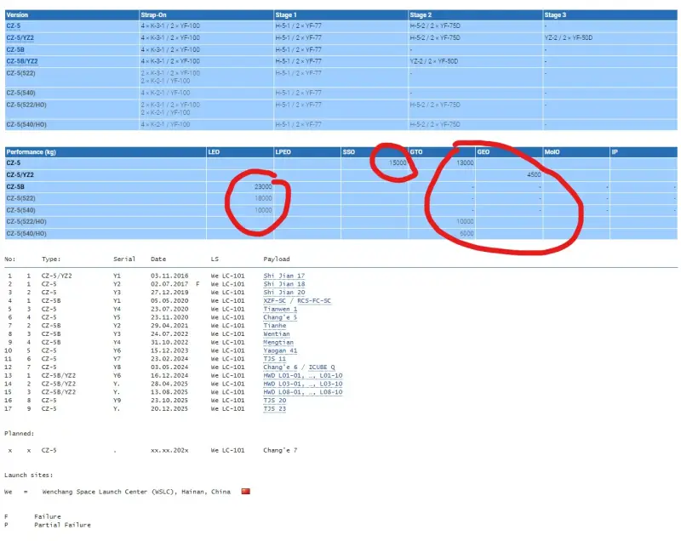The height and width of the screenshot is (541, 681).
Task: Open the CZ-5B/YZ2 version link
Action: pyautogui.click(x=23, y=61)
